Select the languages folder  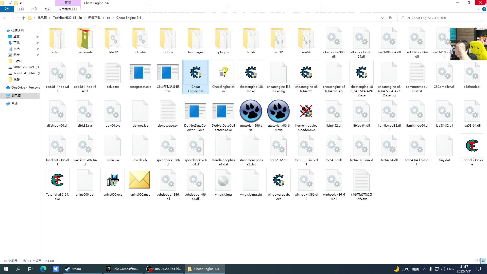[196, 39]
